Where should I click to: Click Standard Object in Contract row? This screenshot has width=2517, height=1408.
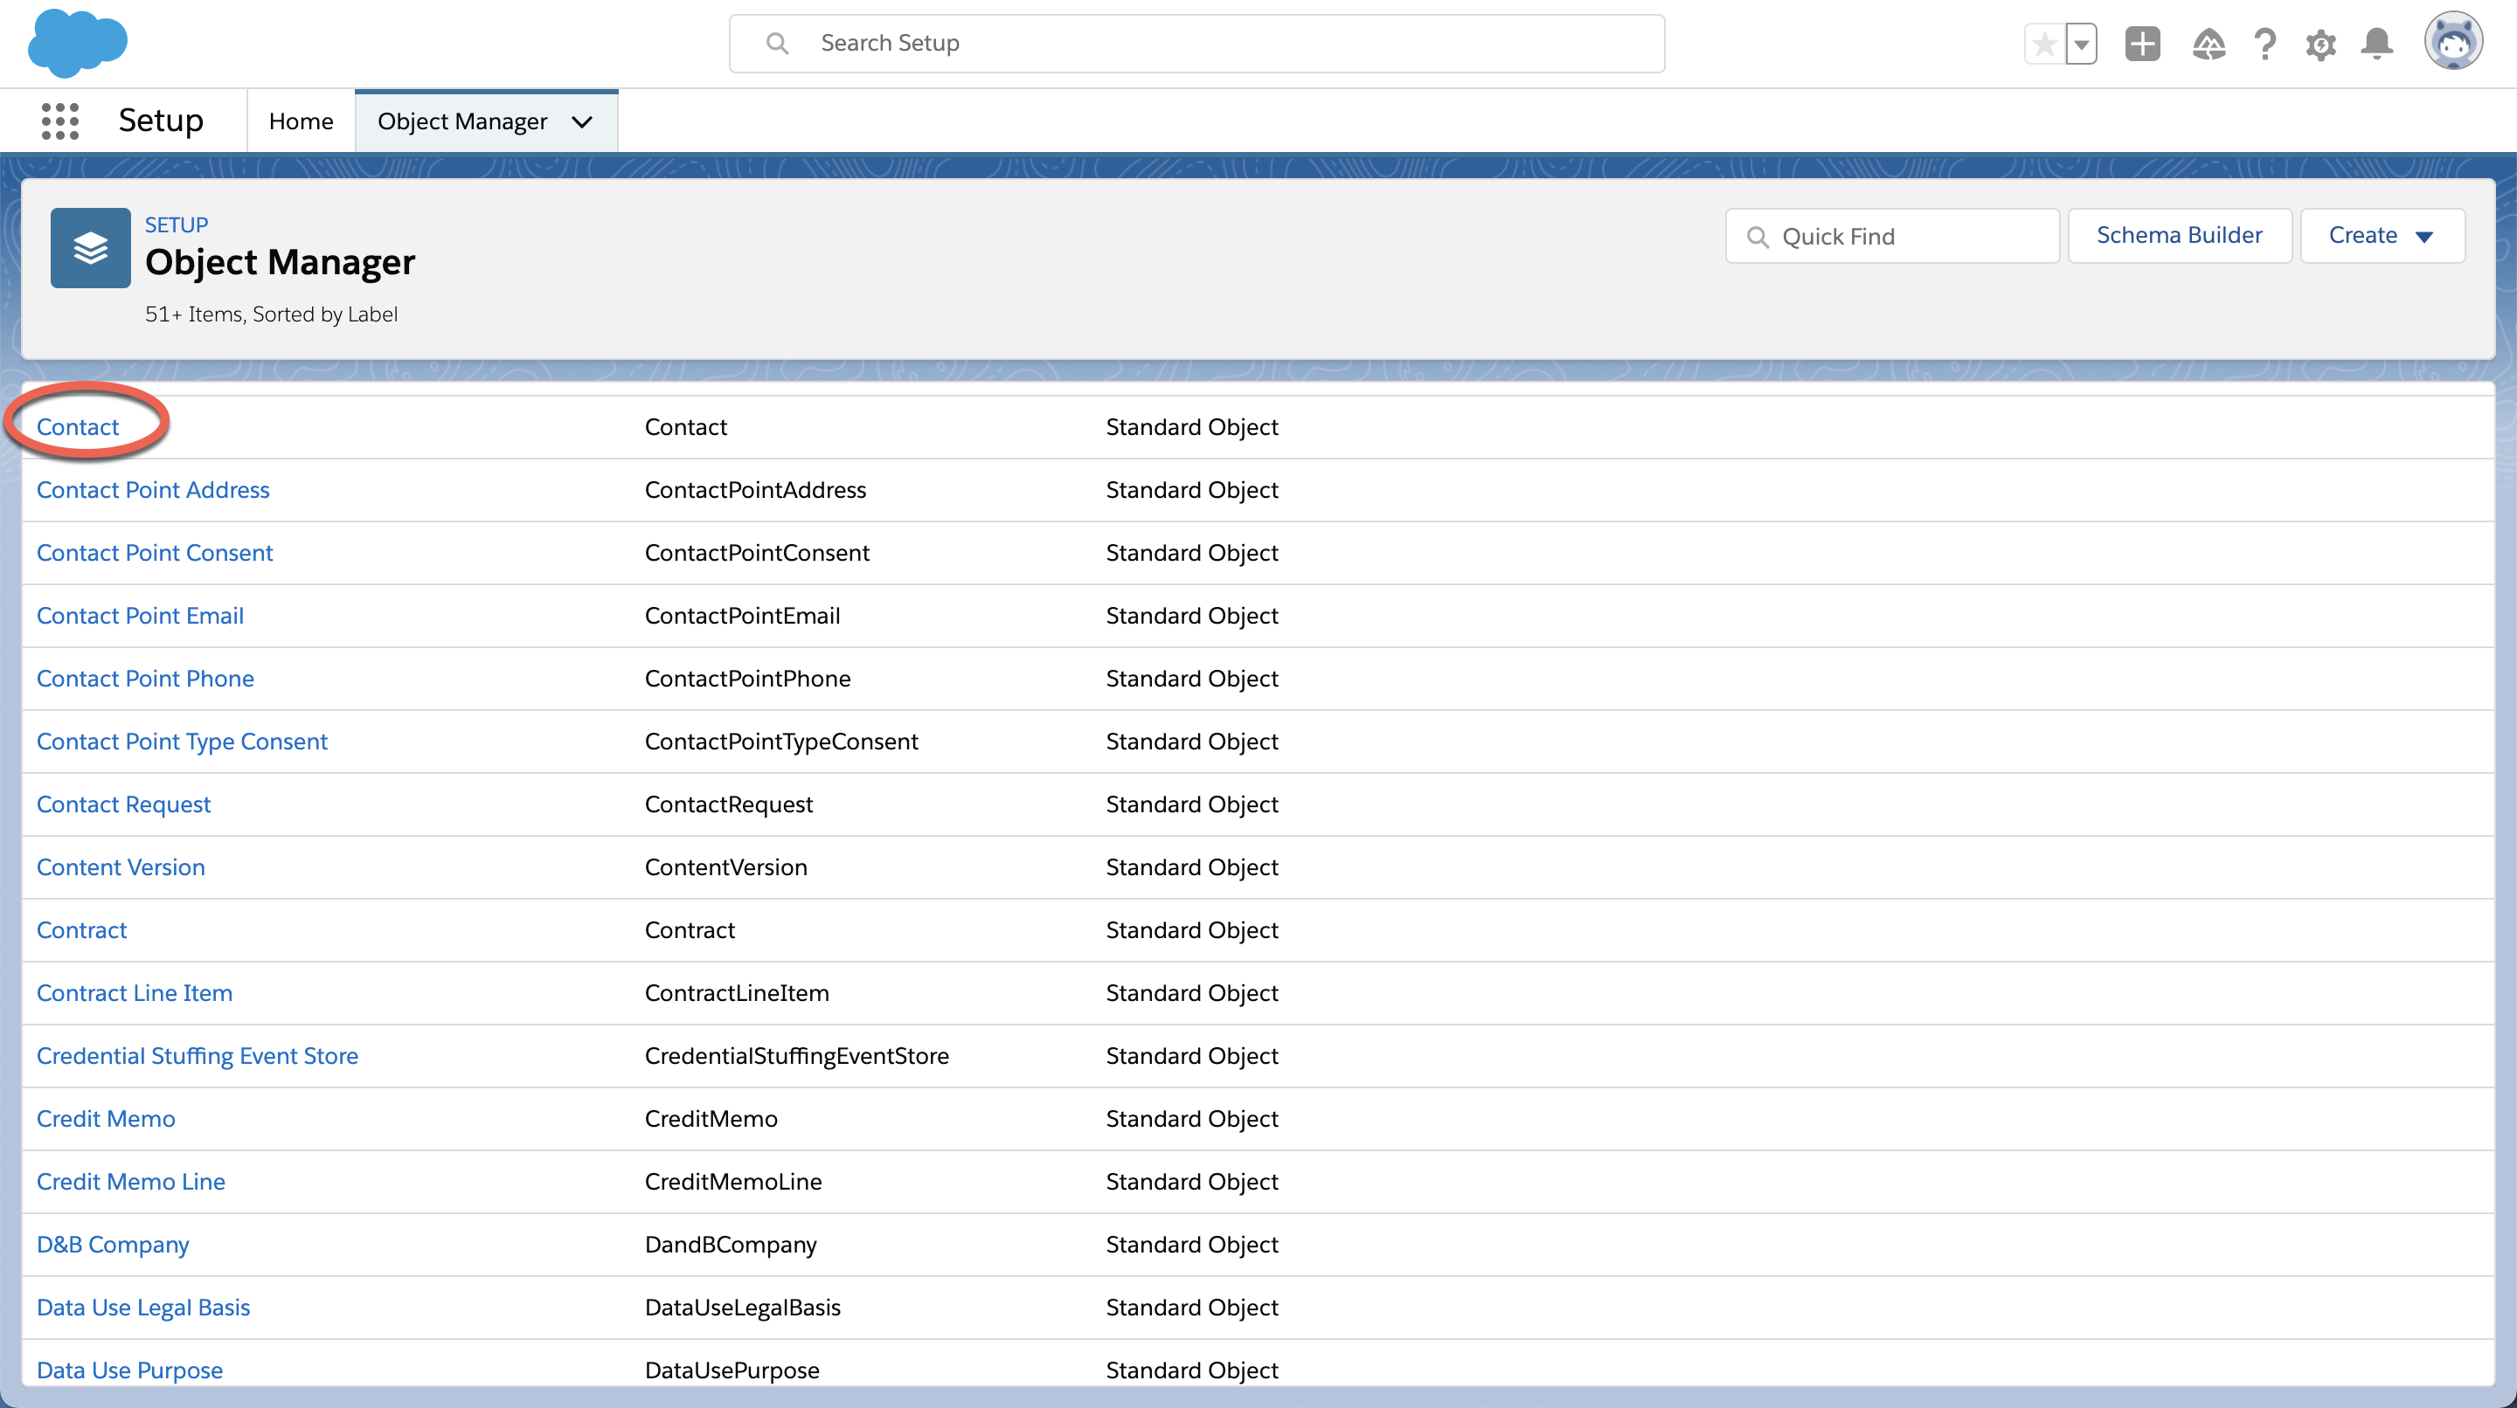[1192, 929]
